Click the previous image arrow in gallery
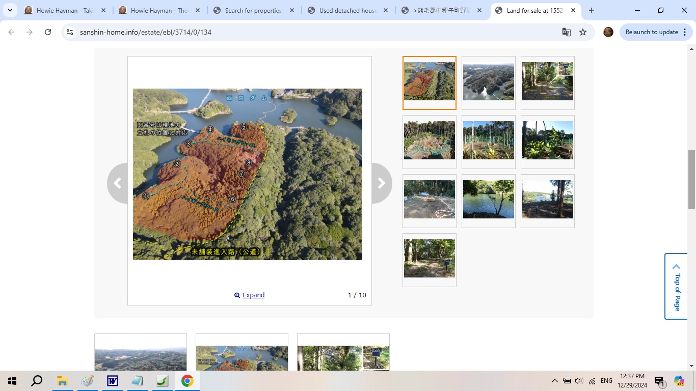 click(118, 183)
